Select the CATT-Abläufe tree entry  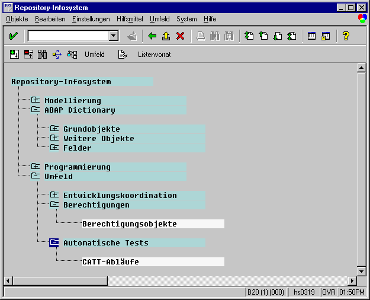point(111,261)
